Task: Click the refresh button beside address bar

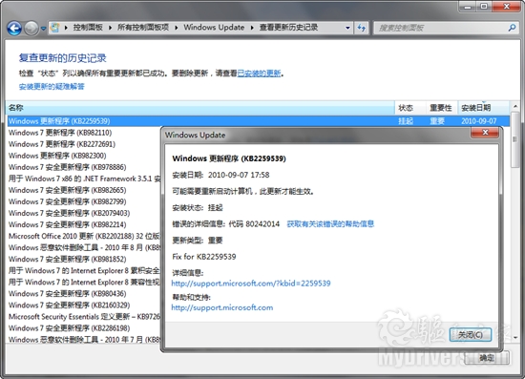Action: 361,28
